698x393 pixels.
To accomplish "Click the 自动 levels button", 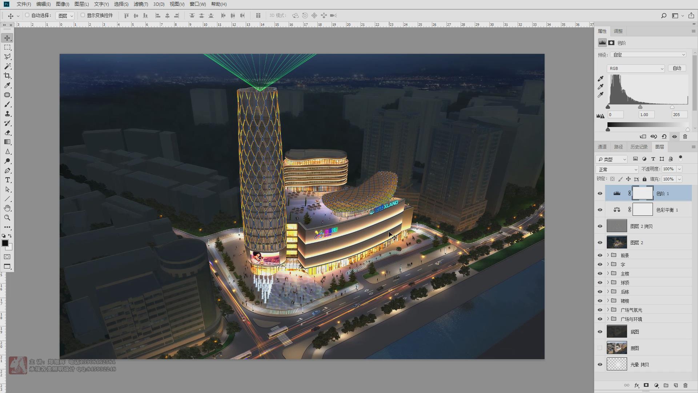I will click(x=677, y=68).
